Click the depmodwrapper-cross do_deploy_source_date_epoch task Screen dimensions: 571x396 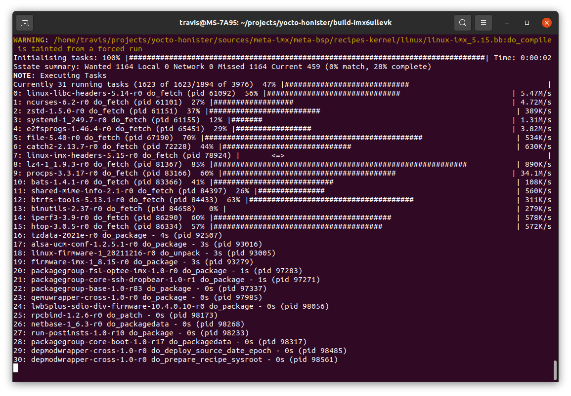pos(180,351)
